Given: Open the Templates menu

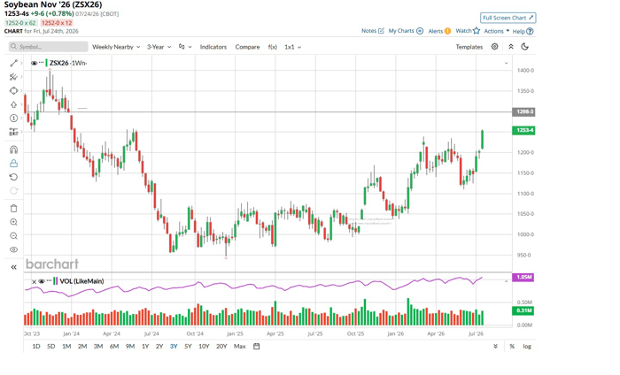Looking at the screenshot, I should [469, 47].
